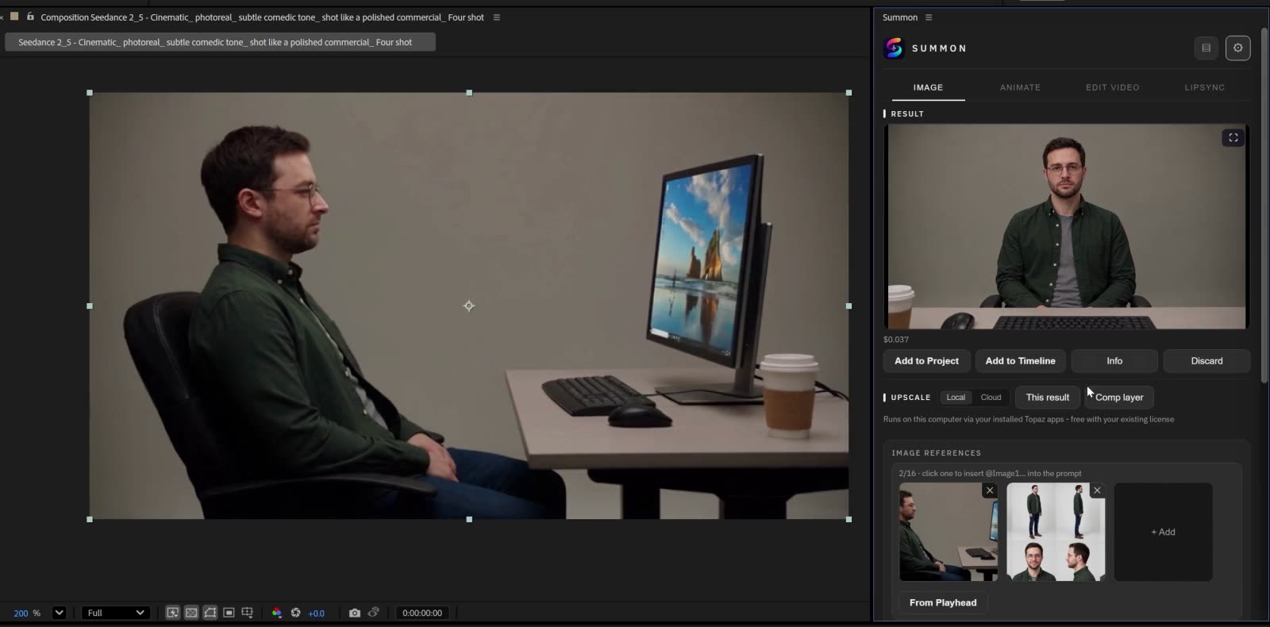The width and height of the screenshot is (1270, 627).
Task: Click the From Playhead button
Action: pyautogui.click(x=943, y=603)
